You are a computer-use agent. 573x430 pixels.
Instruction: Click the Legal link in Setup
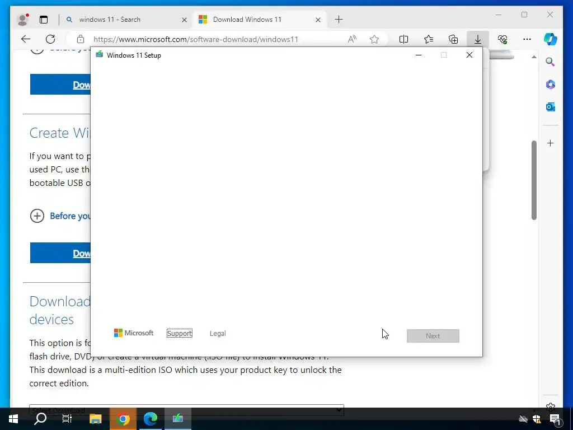tap(218, 334)
